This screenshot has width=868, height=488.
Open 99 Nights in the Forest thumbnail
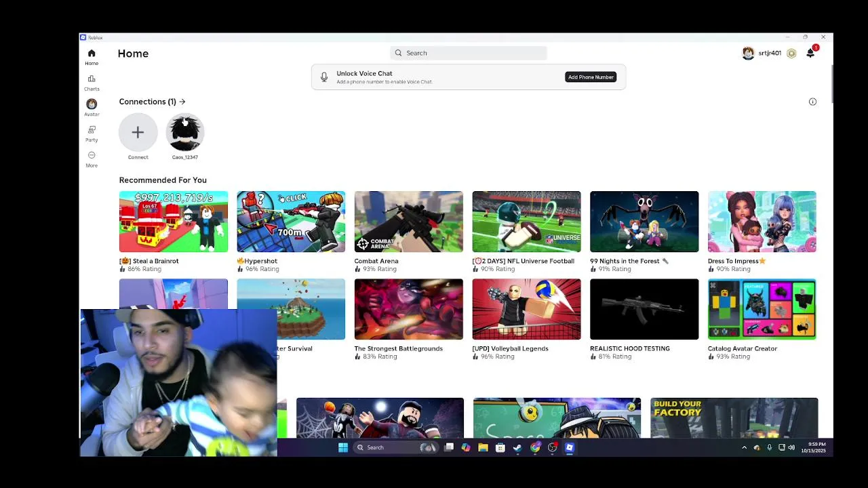coord(644,222)
